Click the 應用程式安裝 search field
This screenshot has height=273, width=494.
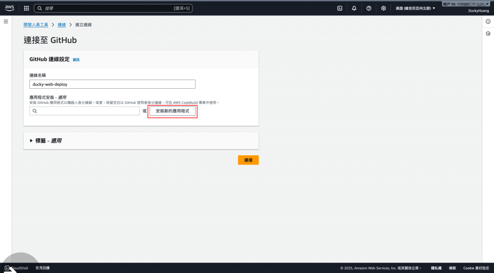pyautogui.click(x=84, y=111)
